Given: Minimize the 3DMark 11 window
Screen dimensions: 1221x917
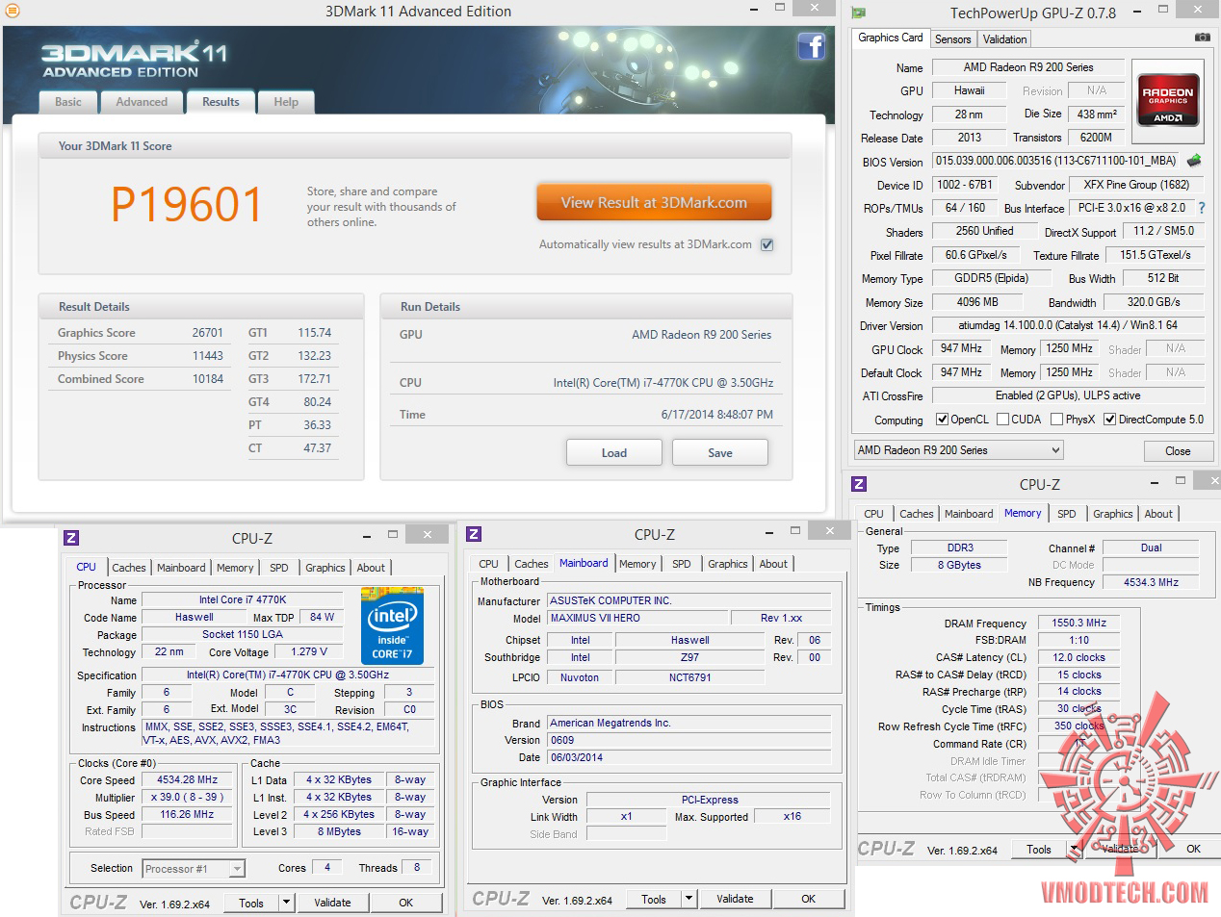Looking at the screenshot, I should coord(753,10).
